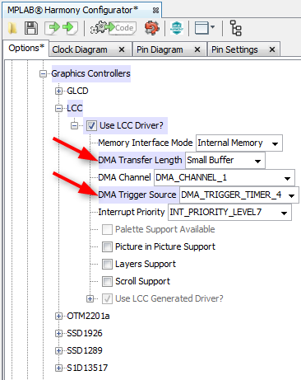This screenshot has width=301, height=380.
Task: Click the DMA Transfer Length label
Action: coord(140,160)
